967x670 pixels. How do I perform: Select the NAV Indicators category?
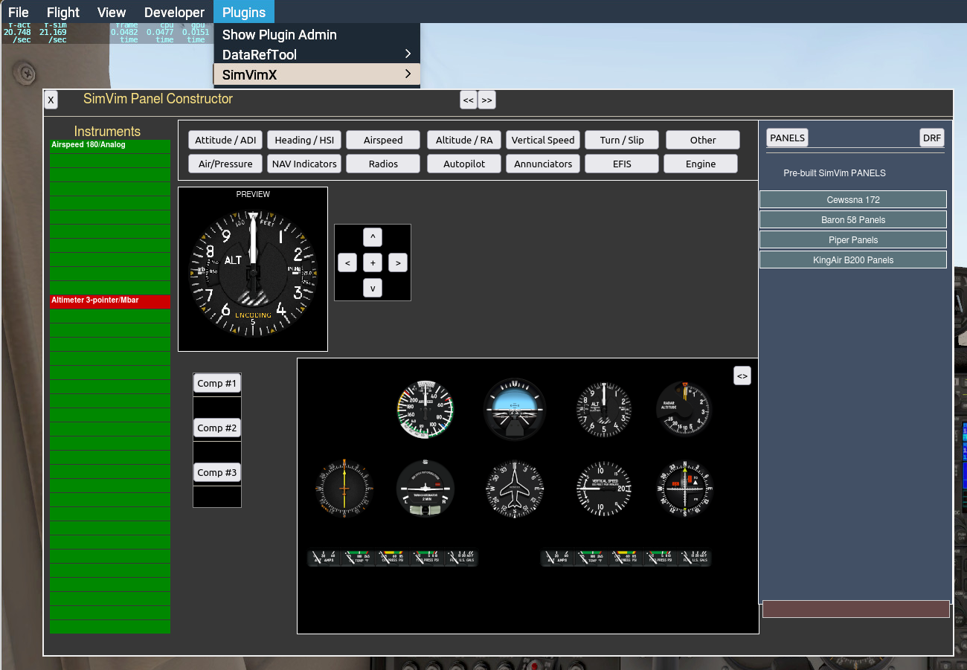coord(304,164)
